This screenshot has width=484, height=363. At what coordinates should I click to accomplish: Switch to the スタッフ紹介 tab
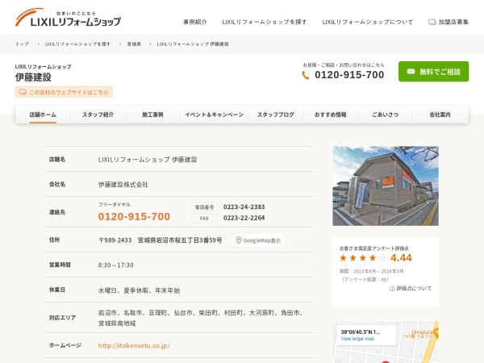[98, 115]
